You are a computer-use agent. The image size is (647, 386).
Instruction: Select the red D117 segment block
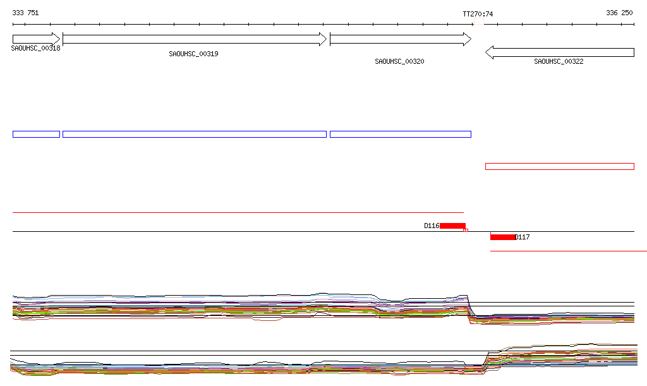point(503,237)
